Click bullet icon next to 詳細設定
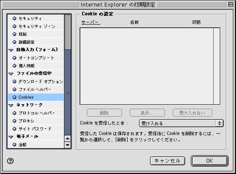The height and width of the screenshot is (174, 236). (x=14, y=42)
